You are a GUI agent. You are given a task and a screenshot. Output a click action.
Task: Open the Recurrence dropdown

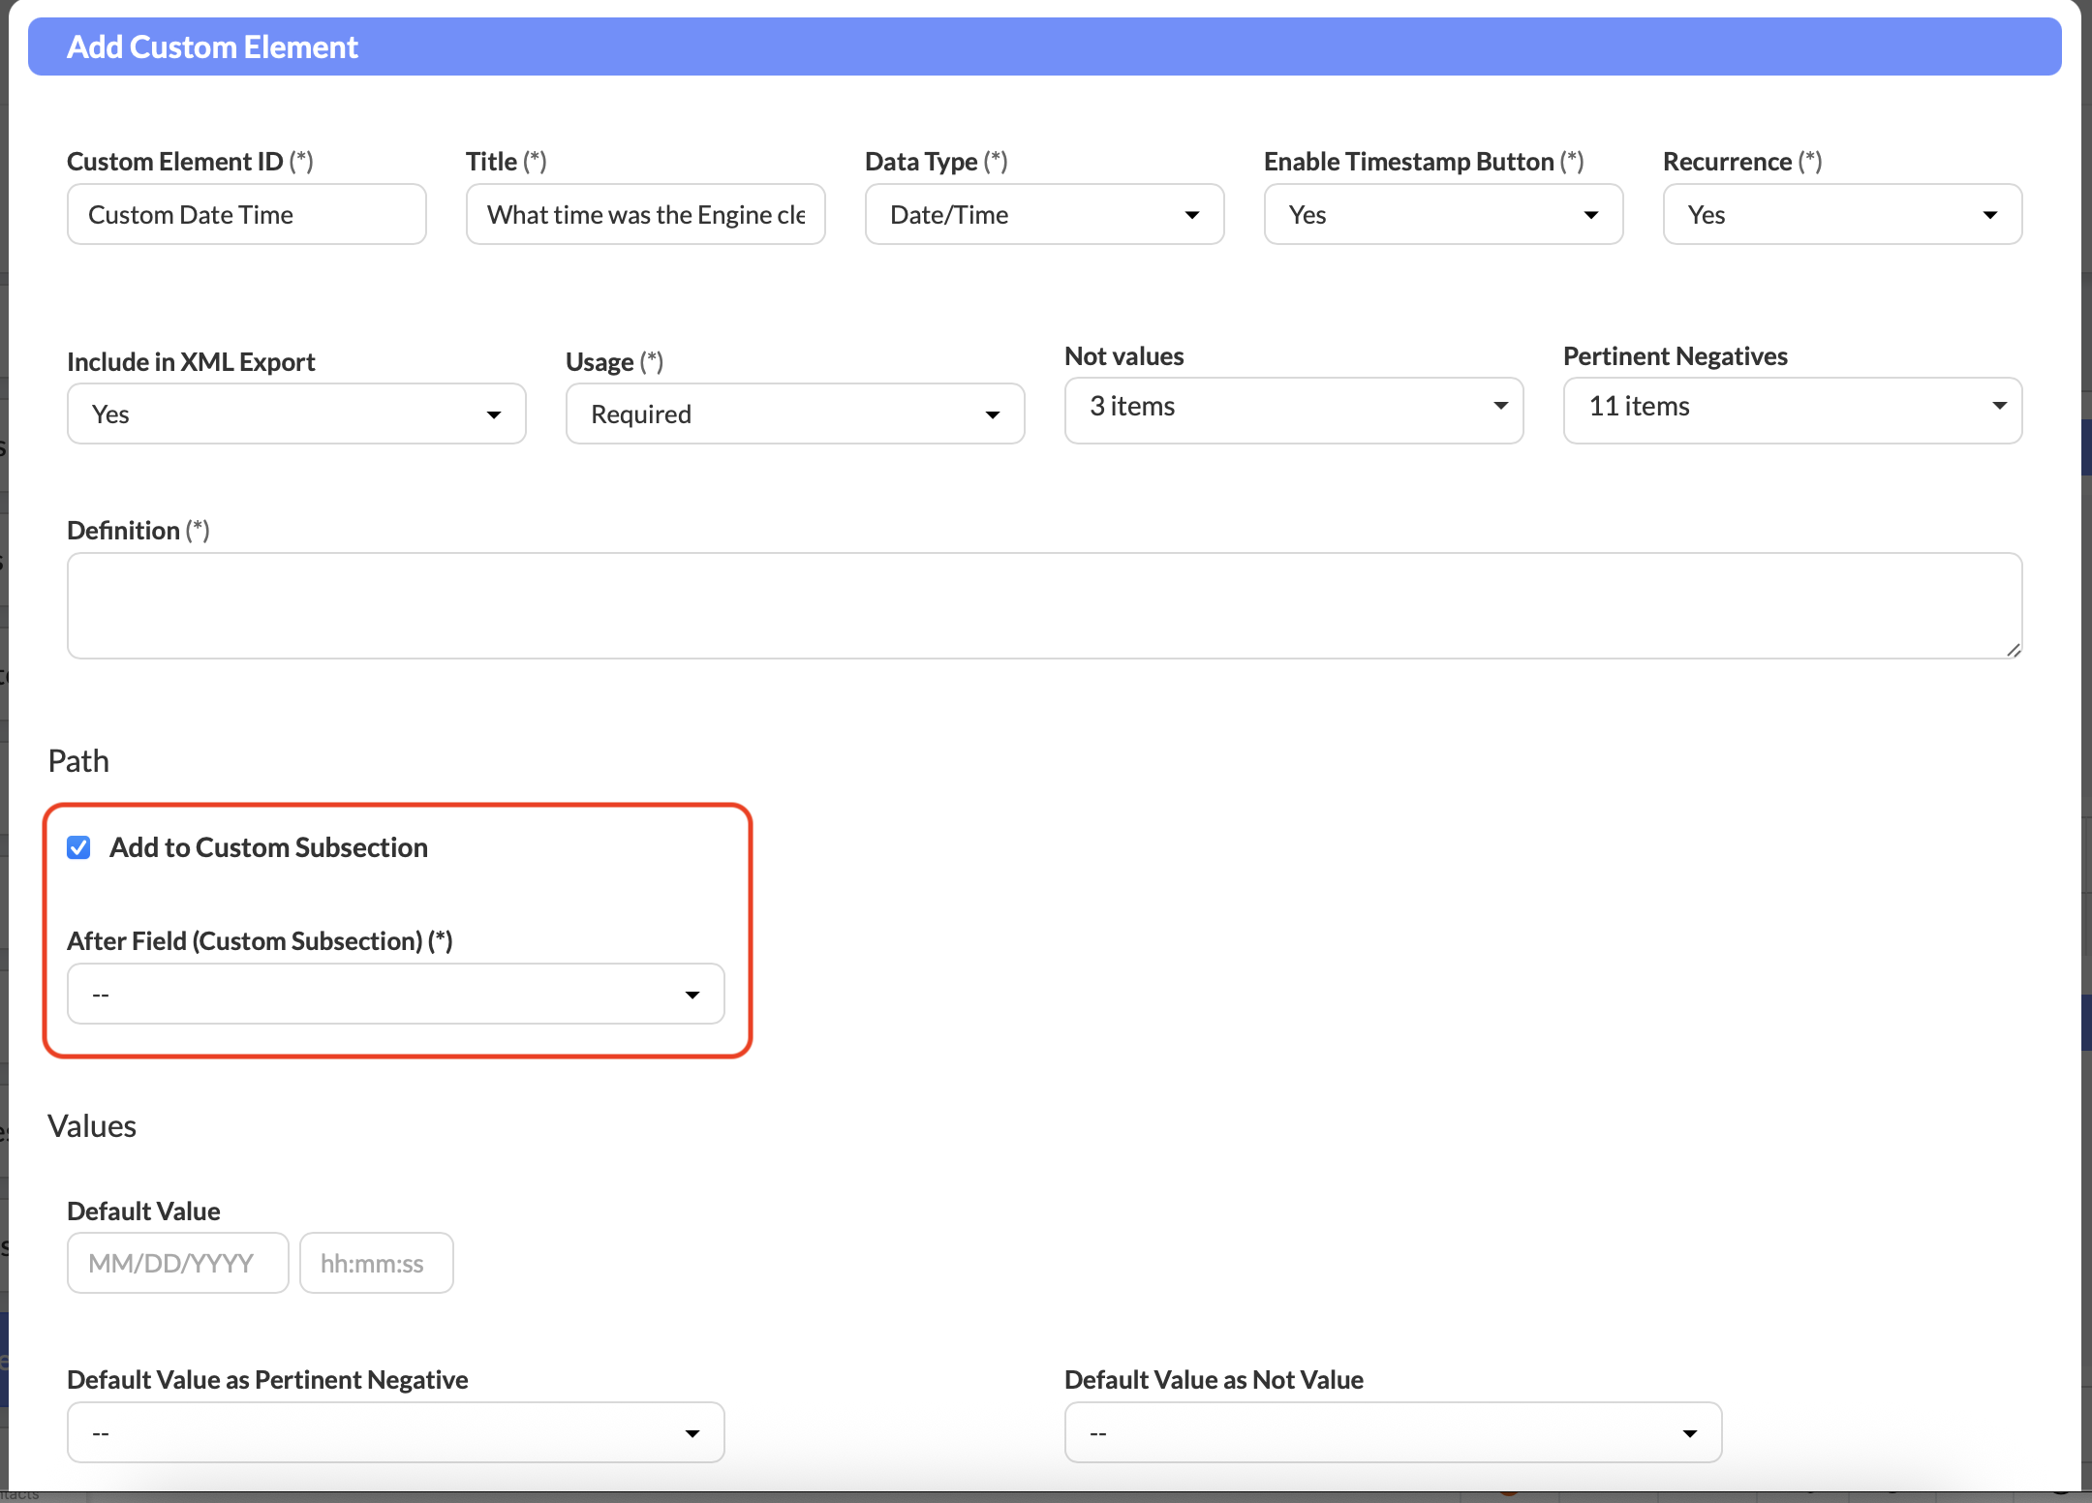(1841, 215)
